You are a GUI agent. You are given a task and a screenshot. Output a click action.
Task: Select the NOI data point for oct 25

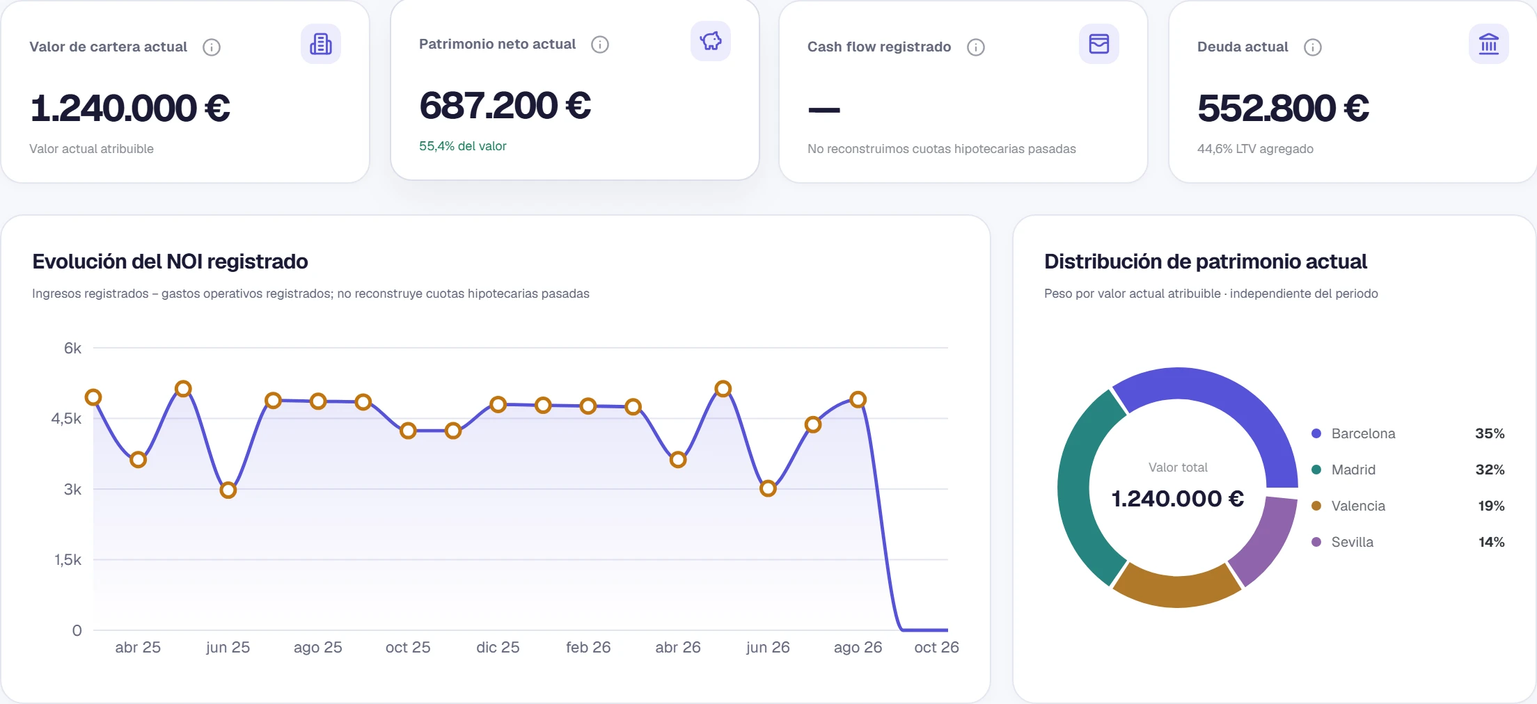pos(408,431)
